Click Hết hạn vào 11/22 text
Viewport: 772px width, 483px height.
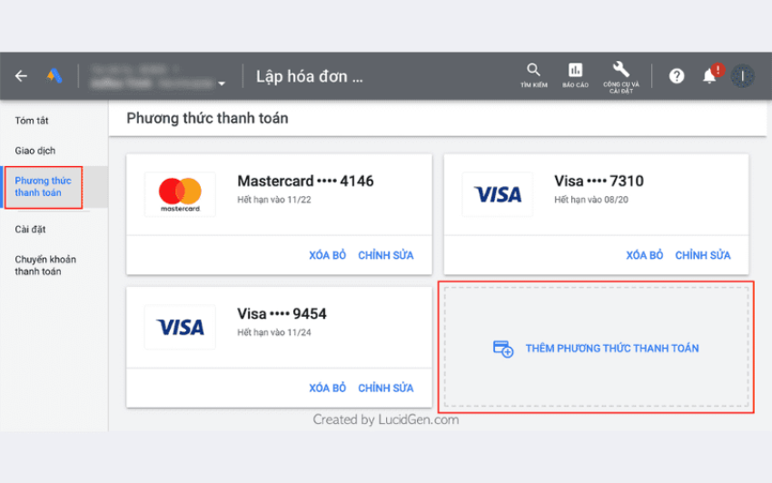point(274,200)
